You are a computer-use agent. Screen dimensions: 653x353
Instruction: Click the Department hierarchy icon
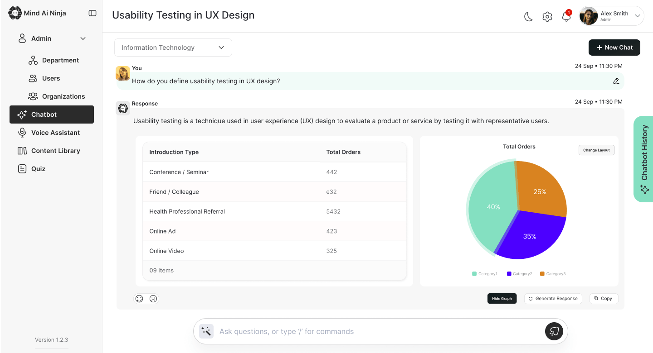33,60
